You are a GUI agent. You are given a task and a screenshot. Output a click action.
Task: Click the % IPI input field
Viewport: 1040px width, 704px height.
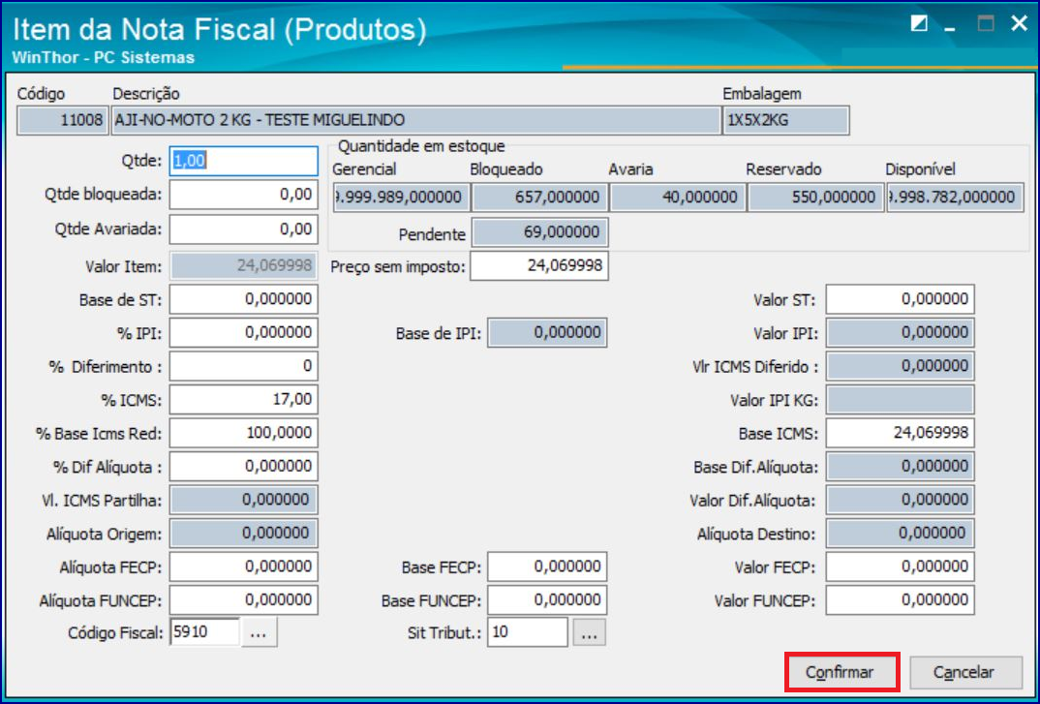click(243, 332)
